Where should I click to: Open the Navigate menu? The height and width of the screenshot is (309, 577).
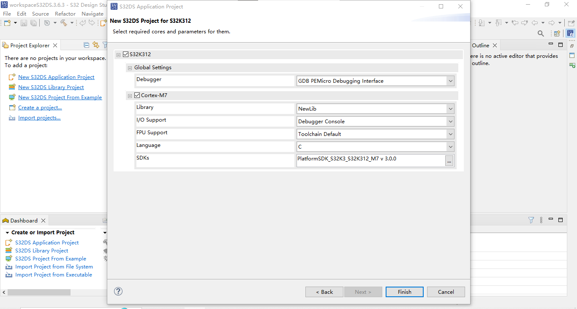click(93, 14)
